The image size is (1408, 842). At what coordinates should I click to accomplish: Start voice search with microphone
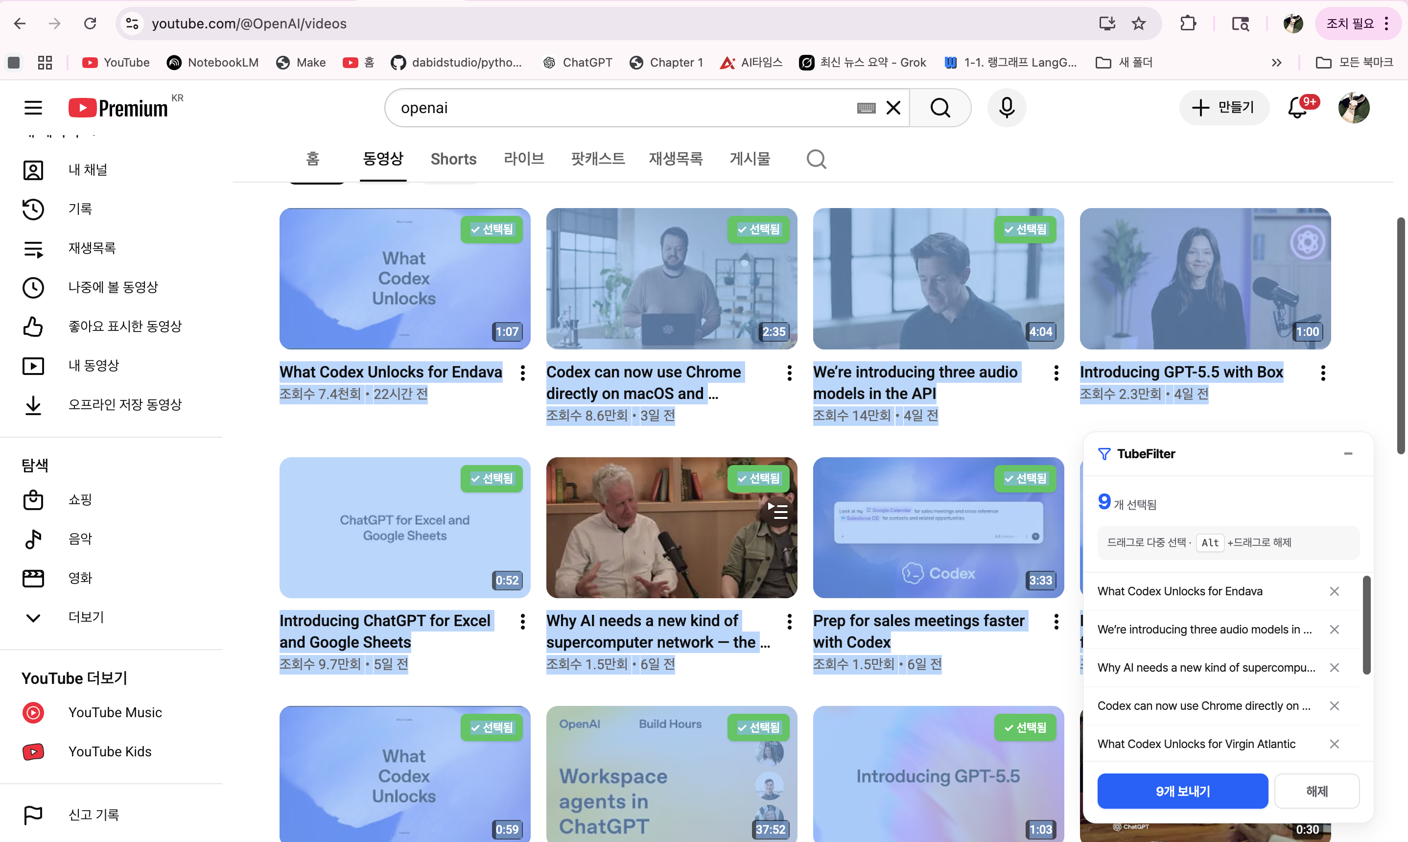click(1007, 107)
